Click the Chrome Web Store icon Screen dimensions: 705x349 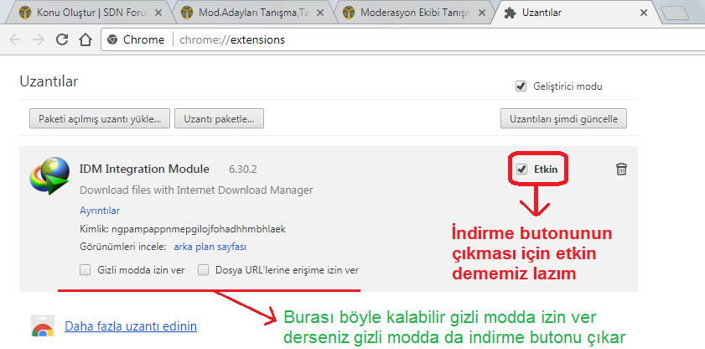pos(43,326)
